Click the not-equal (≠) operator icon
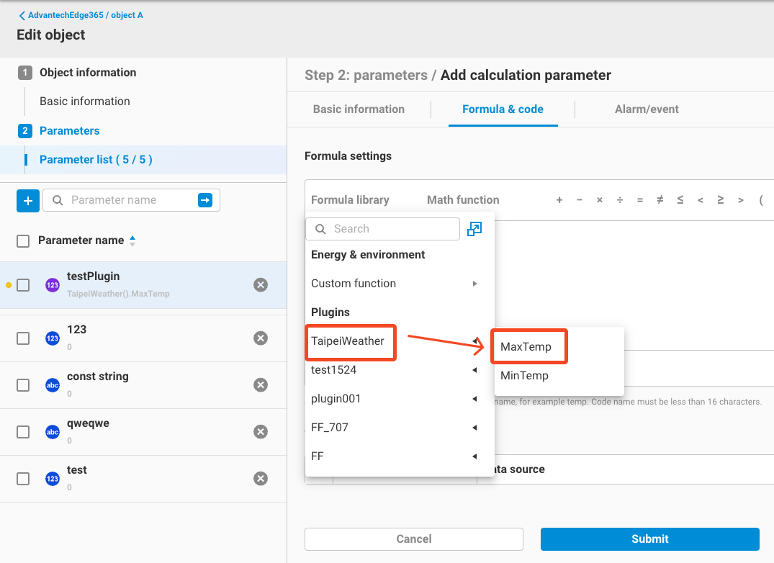 coord(660,200)
